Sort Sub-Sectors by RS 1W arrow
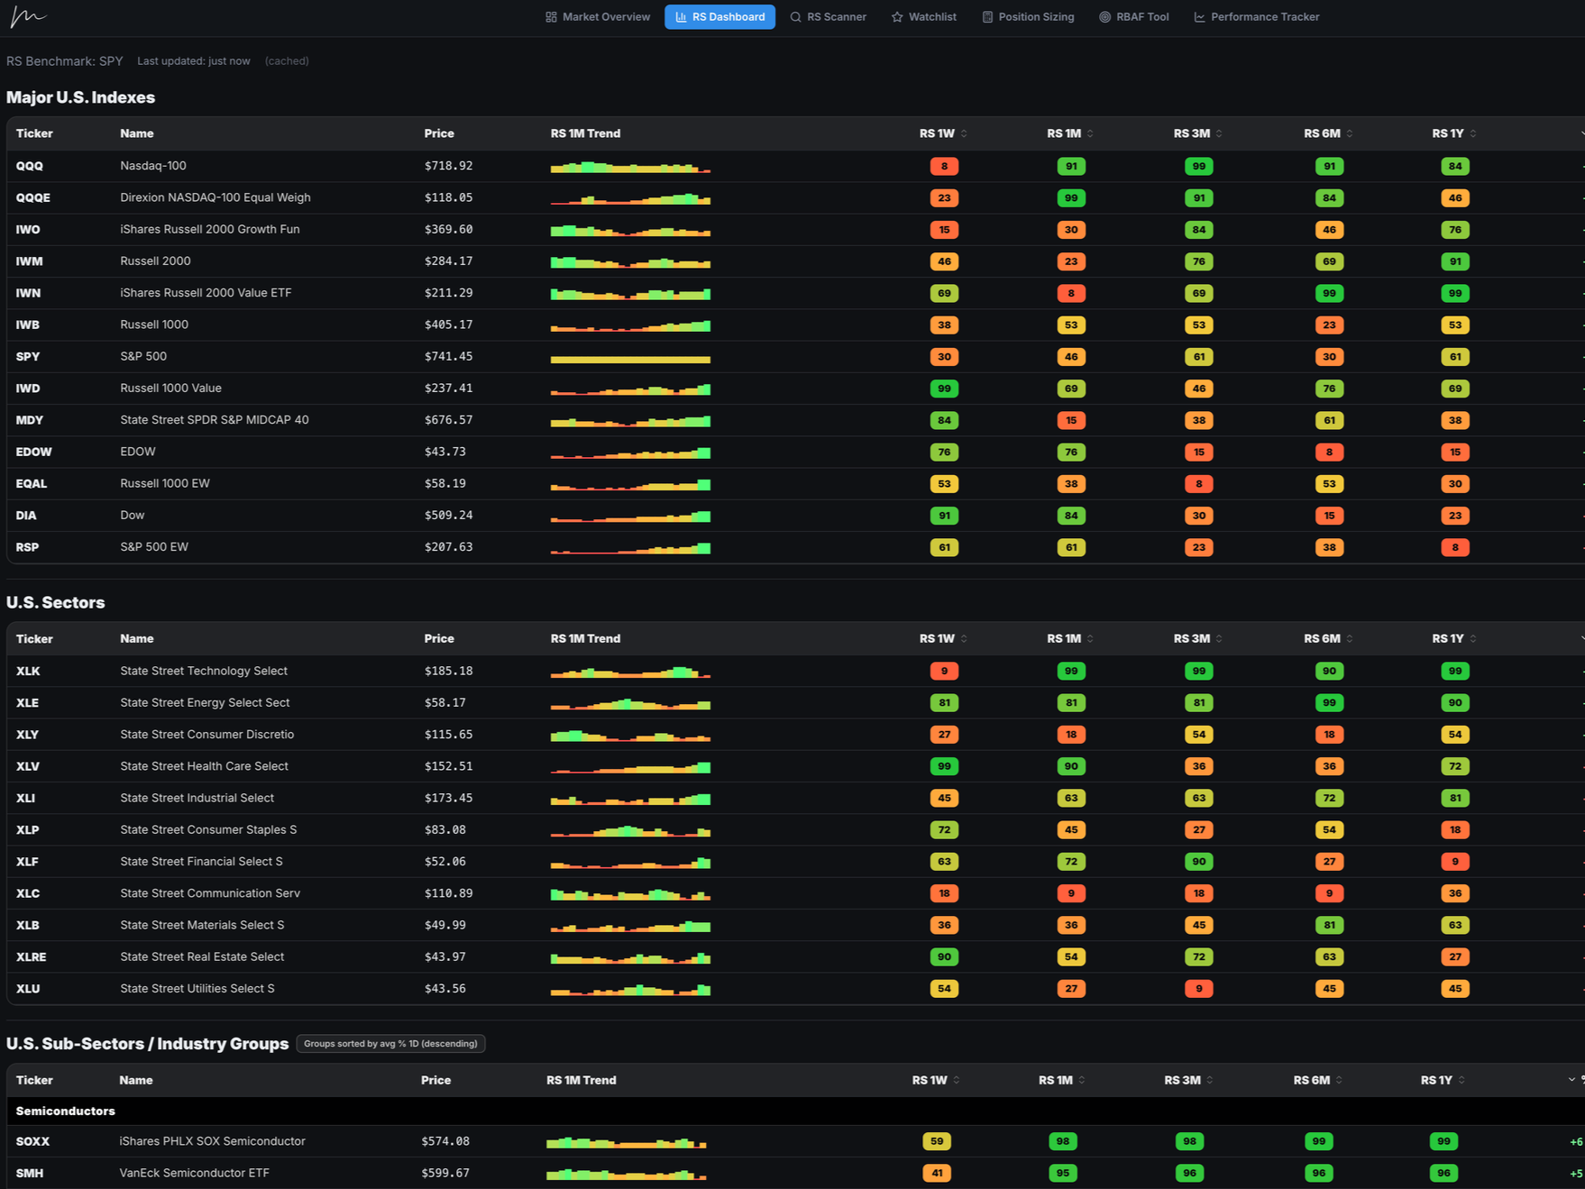 [957, 1080]
